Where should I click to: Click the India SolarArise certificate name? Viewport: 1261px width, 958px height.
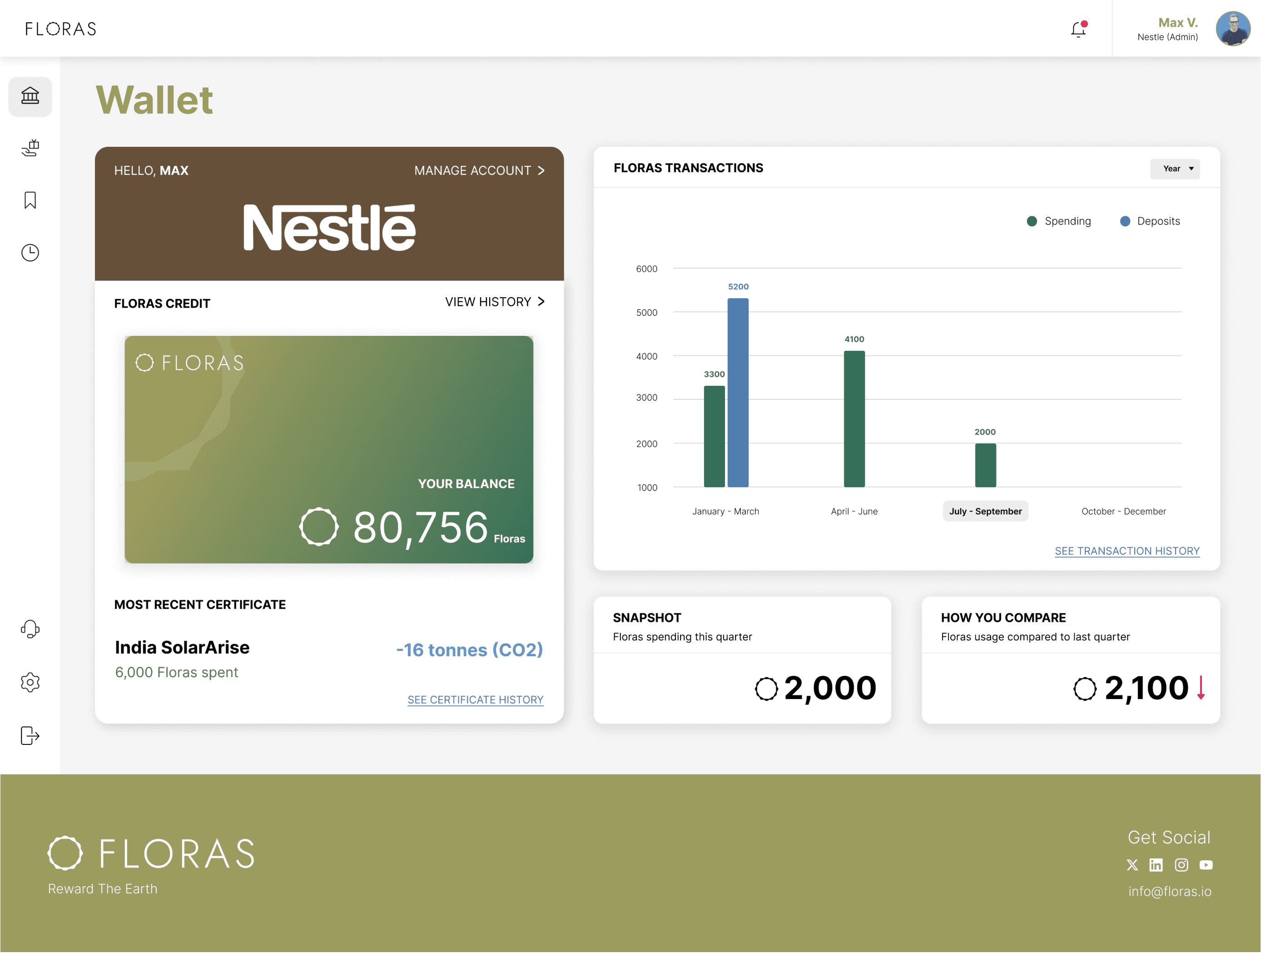[x=183, y=648]
